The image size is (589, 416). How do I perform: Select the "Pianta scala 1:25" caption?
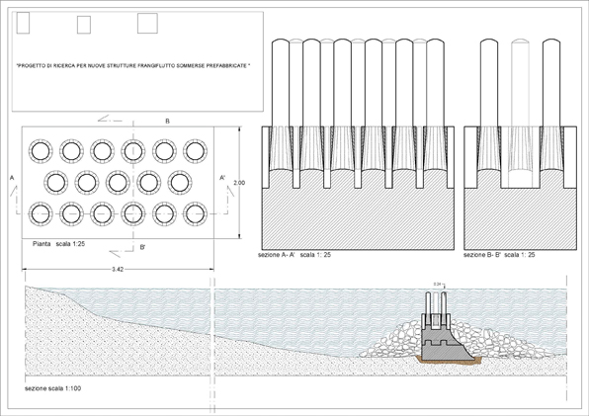click(59, 244)
